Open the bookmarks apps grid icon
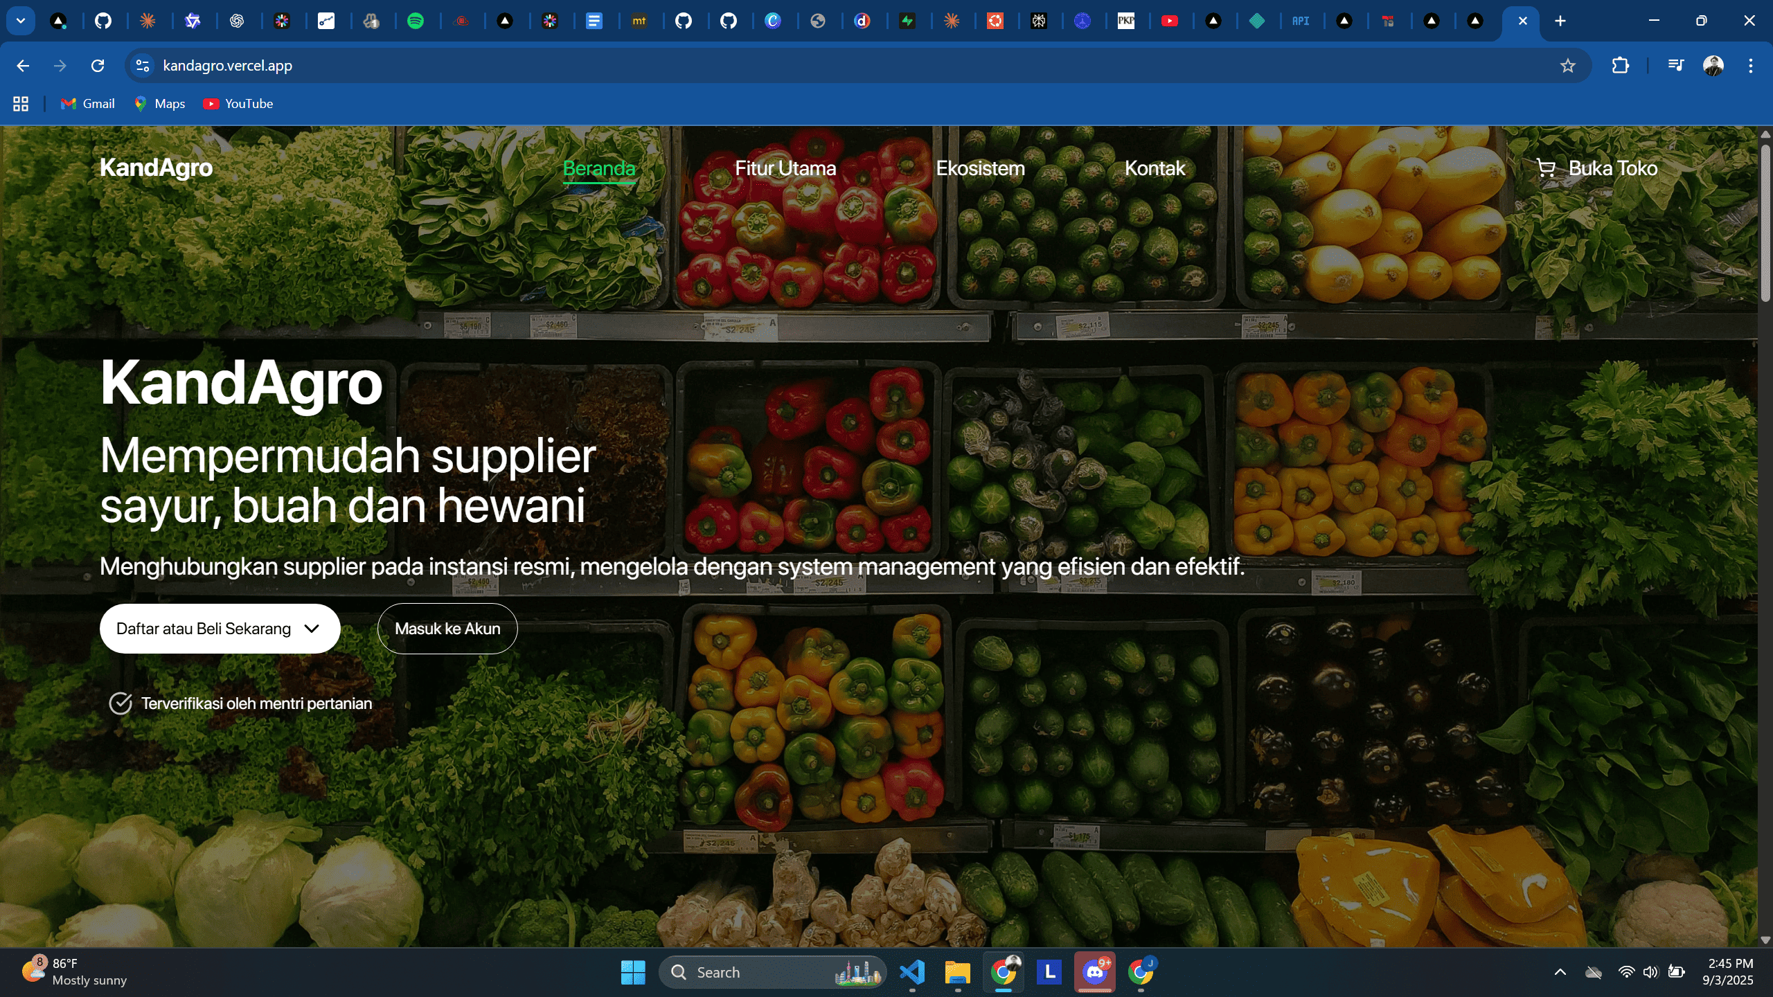The height and width of the screenshot is (997, 1773). click(x=21, y=104)
